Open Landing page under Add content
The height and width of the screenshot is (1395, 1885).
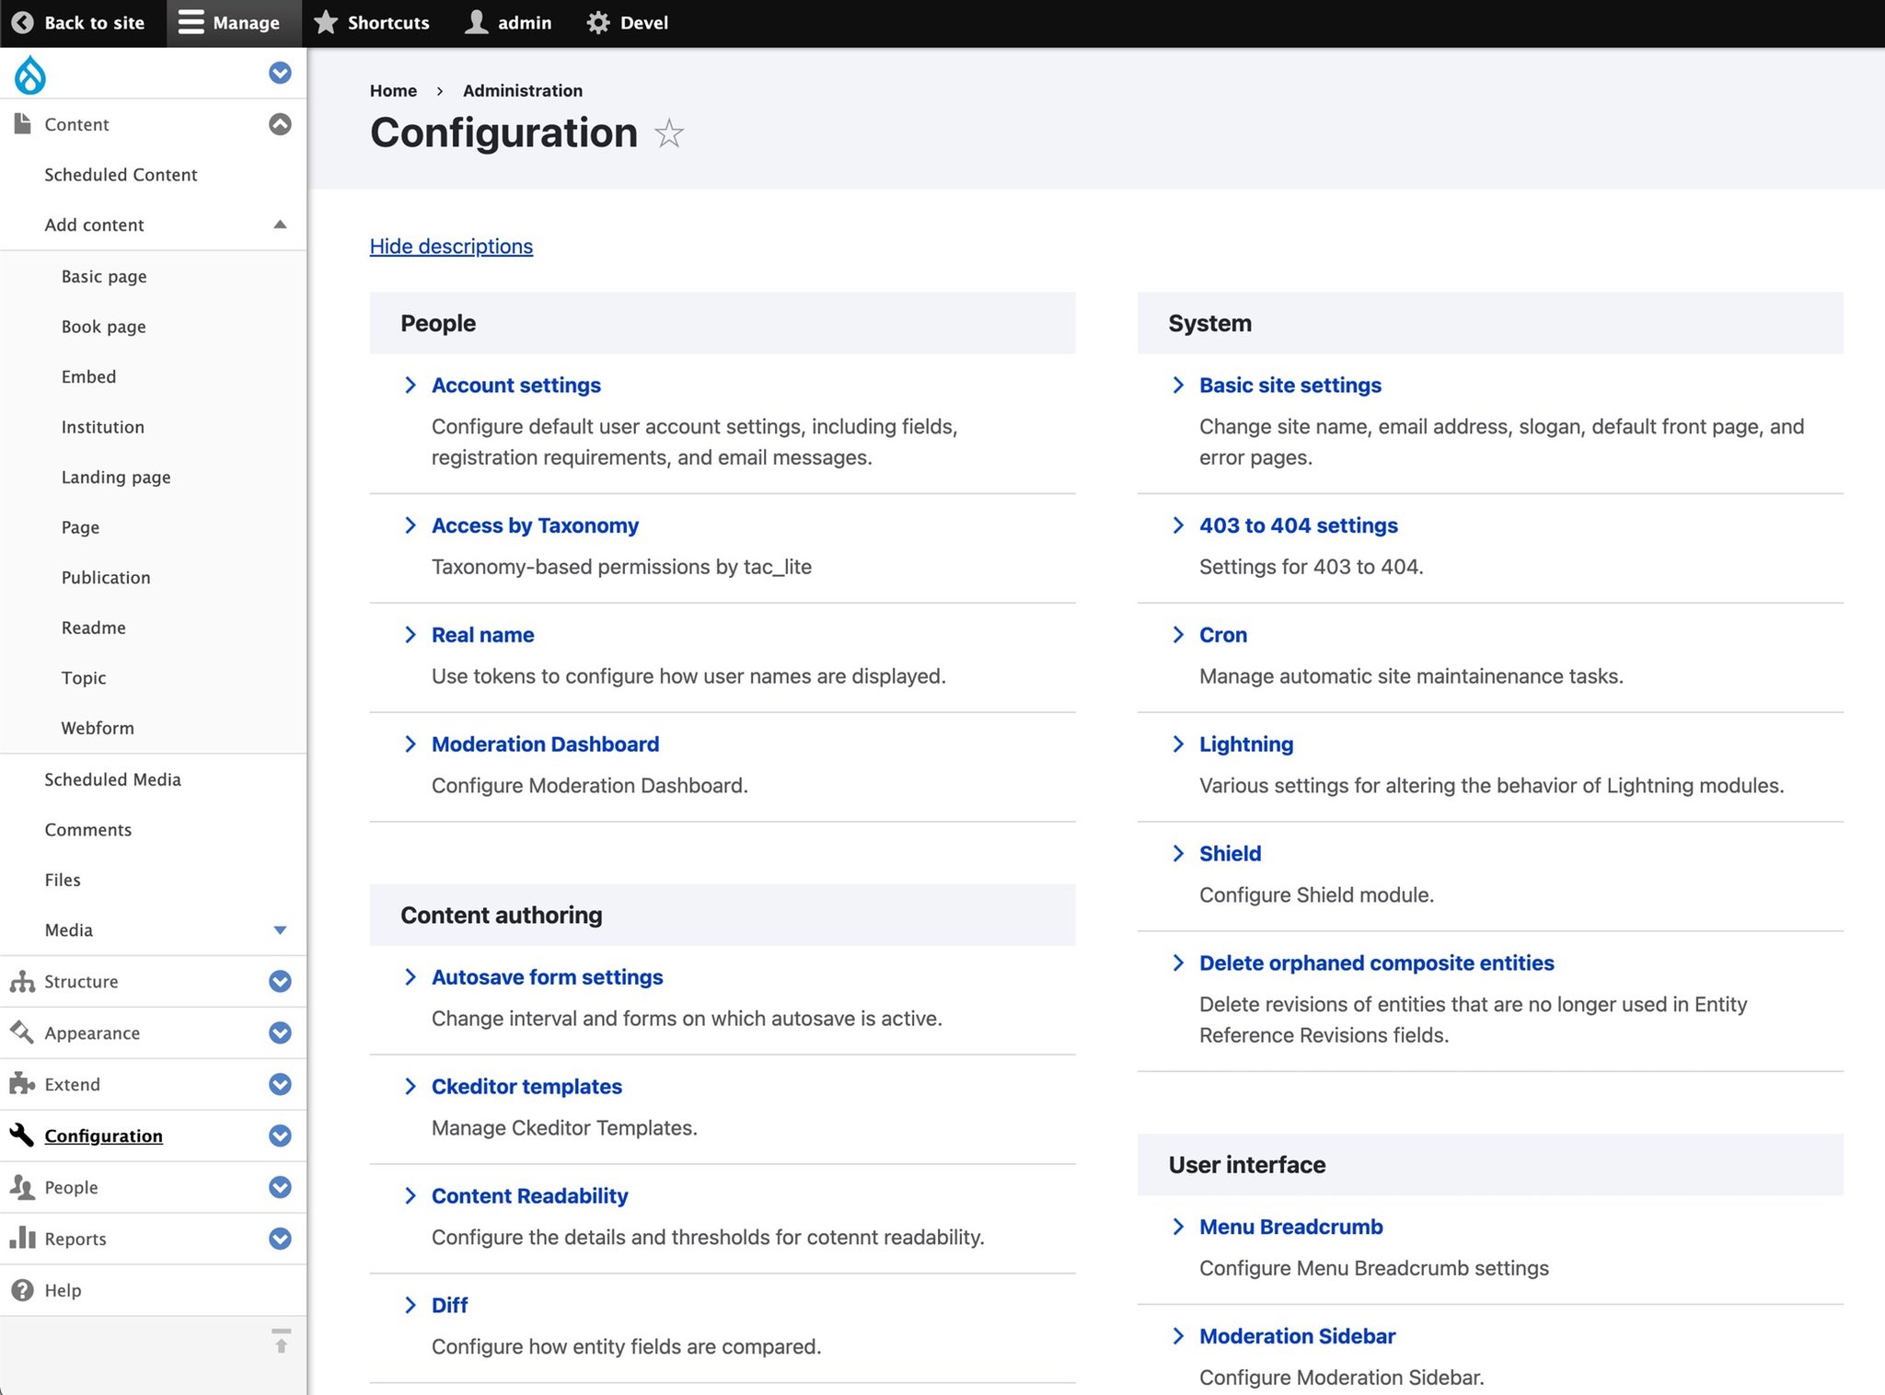[116, 477]
